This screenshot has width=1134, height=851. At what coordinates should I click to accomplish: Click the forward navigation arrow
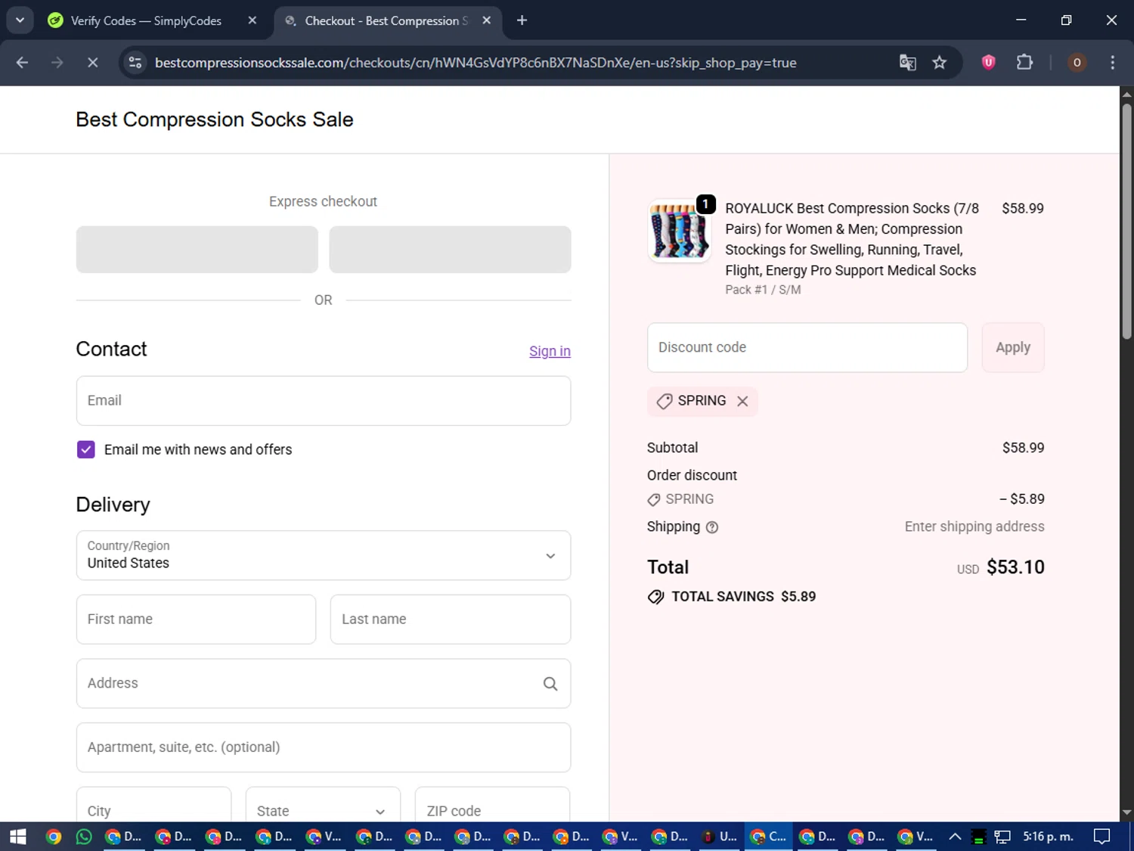tap(57, 63)
